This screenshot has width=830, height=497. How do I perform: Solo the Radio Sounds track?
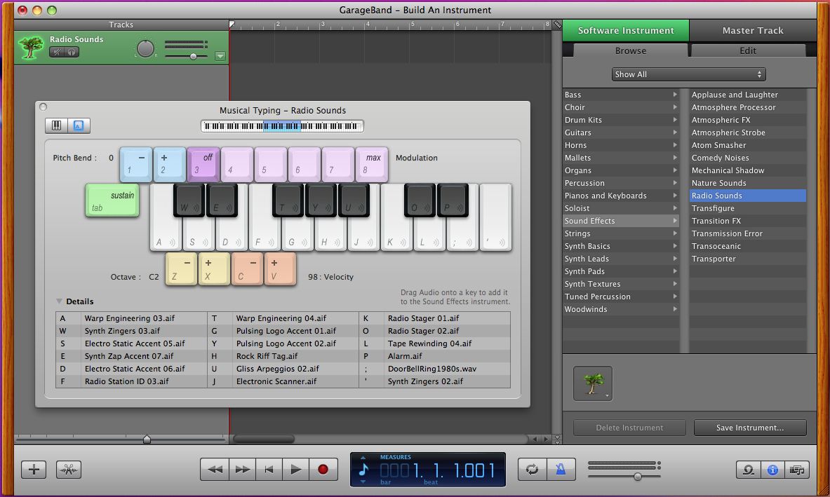pos(72,52)
